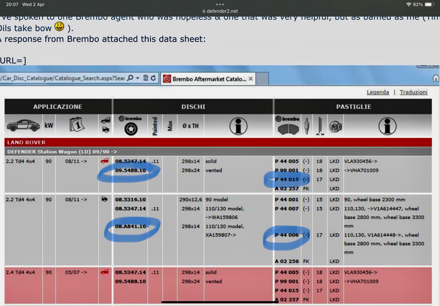
Task: Click the smiley emoji in the post
Action: coord(59,26)
